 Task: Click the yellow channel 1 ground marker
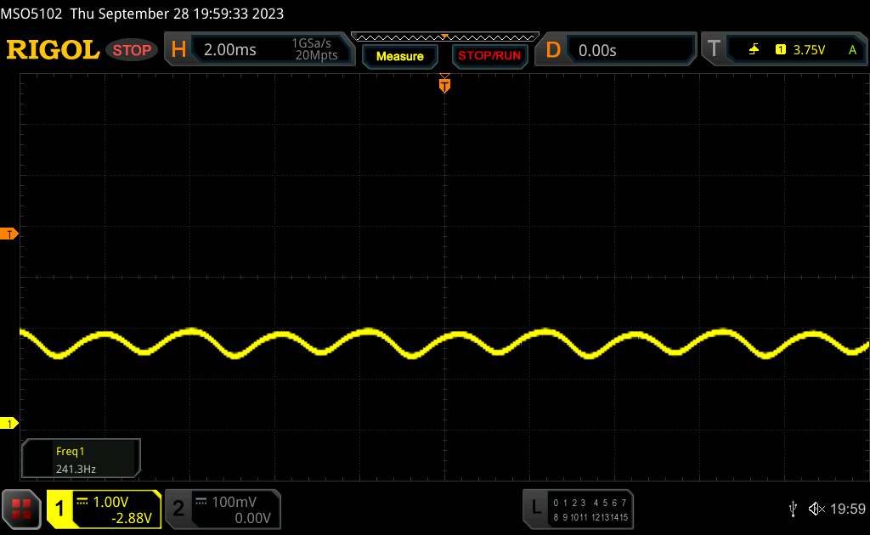coord(8,424)
